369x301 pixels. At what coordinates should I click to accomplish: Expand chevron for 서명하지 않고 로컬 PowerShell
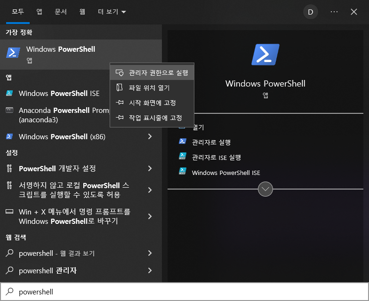[x=150, y=190]
